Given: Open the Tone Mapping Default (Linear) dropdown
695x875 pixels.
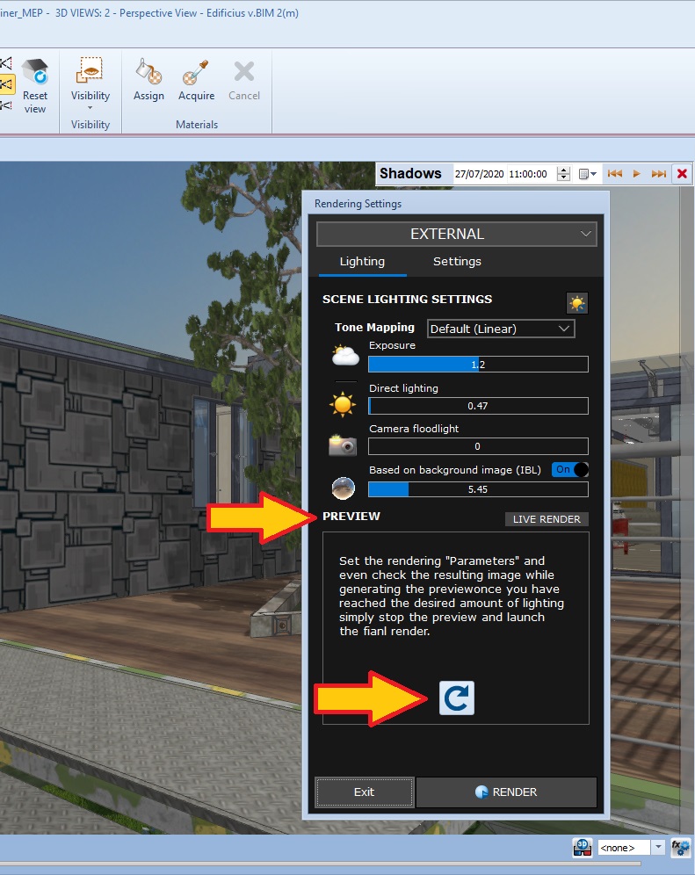Looking at the screenshot, I should (x=501, y=329).
